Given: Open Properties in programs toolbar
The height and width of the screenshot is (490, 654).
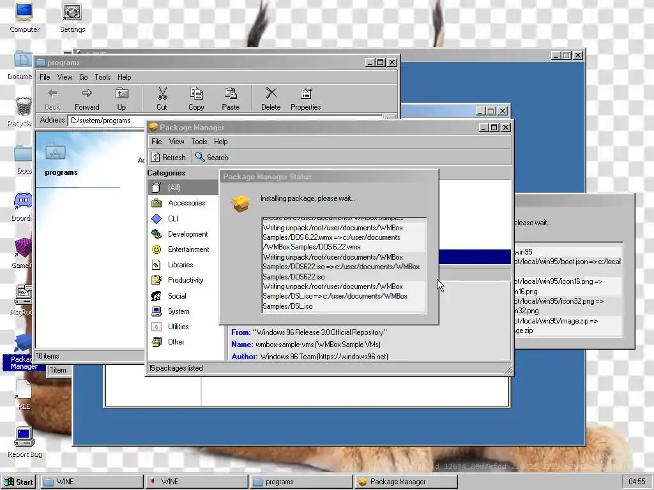Looking at the screenshot, I should [306, 99].
